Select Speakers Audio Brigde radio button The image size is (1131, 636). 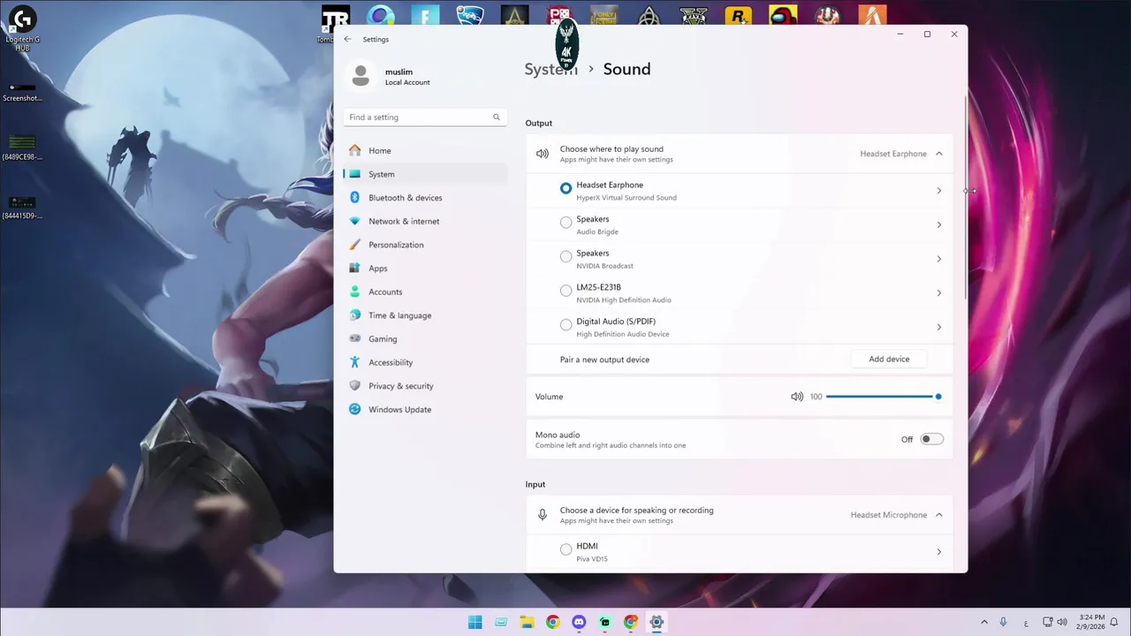pyautogui.click(x=565, y=223)
